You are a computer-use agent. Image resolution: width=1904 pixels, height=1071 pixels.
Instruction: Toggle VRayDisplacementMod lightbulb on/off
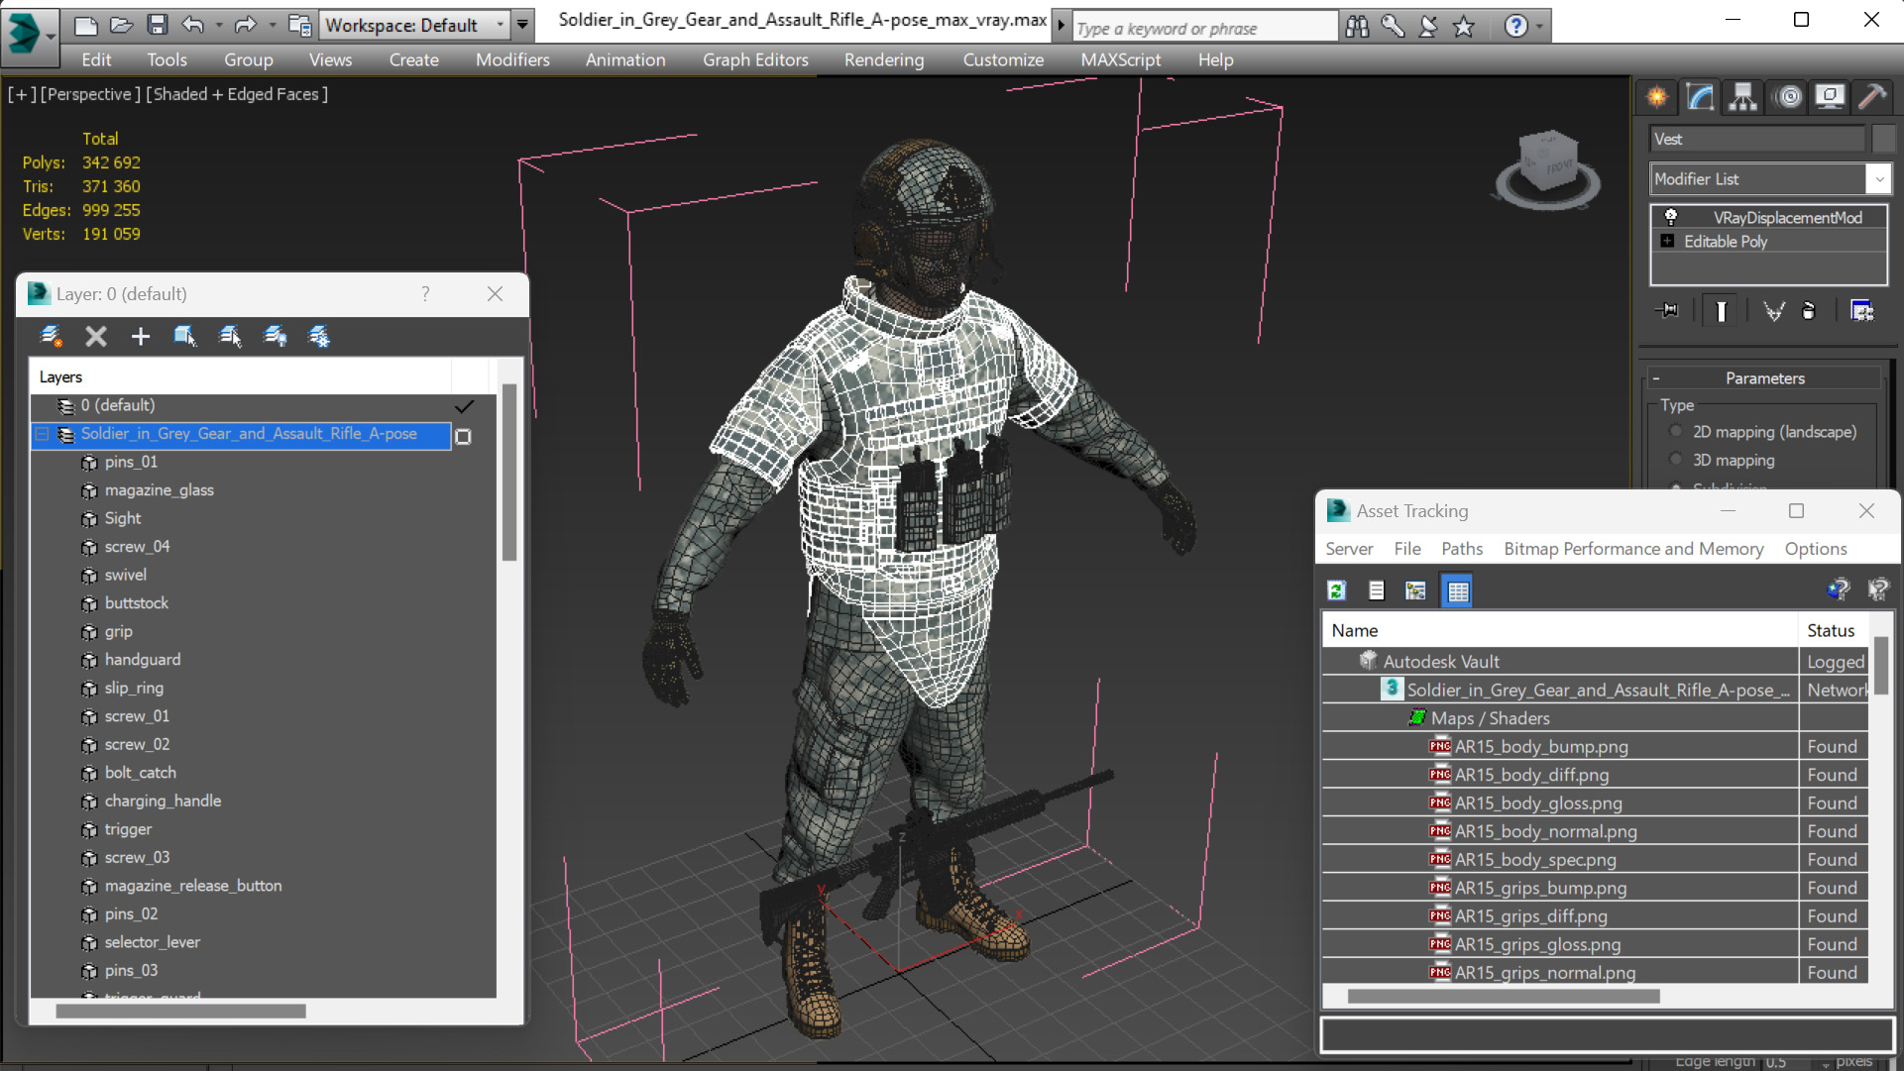(1670, 217)
